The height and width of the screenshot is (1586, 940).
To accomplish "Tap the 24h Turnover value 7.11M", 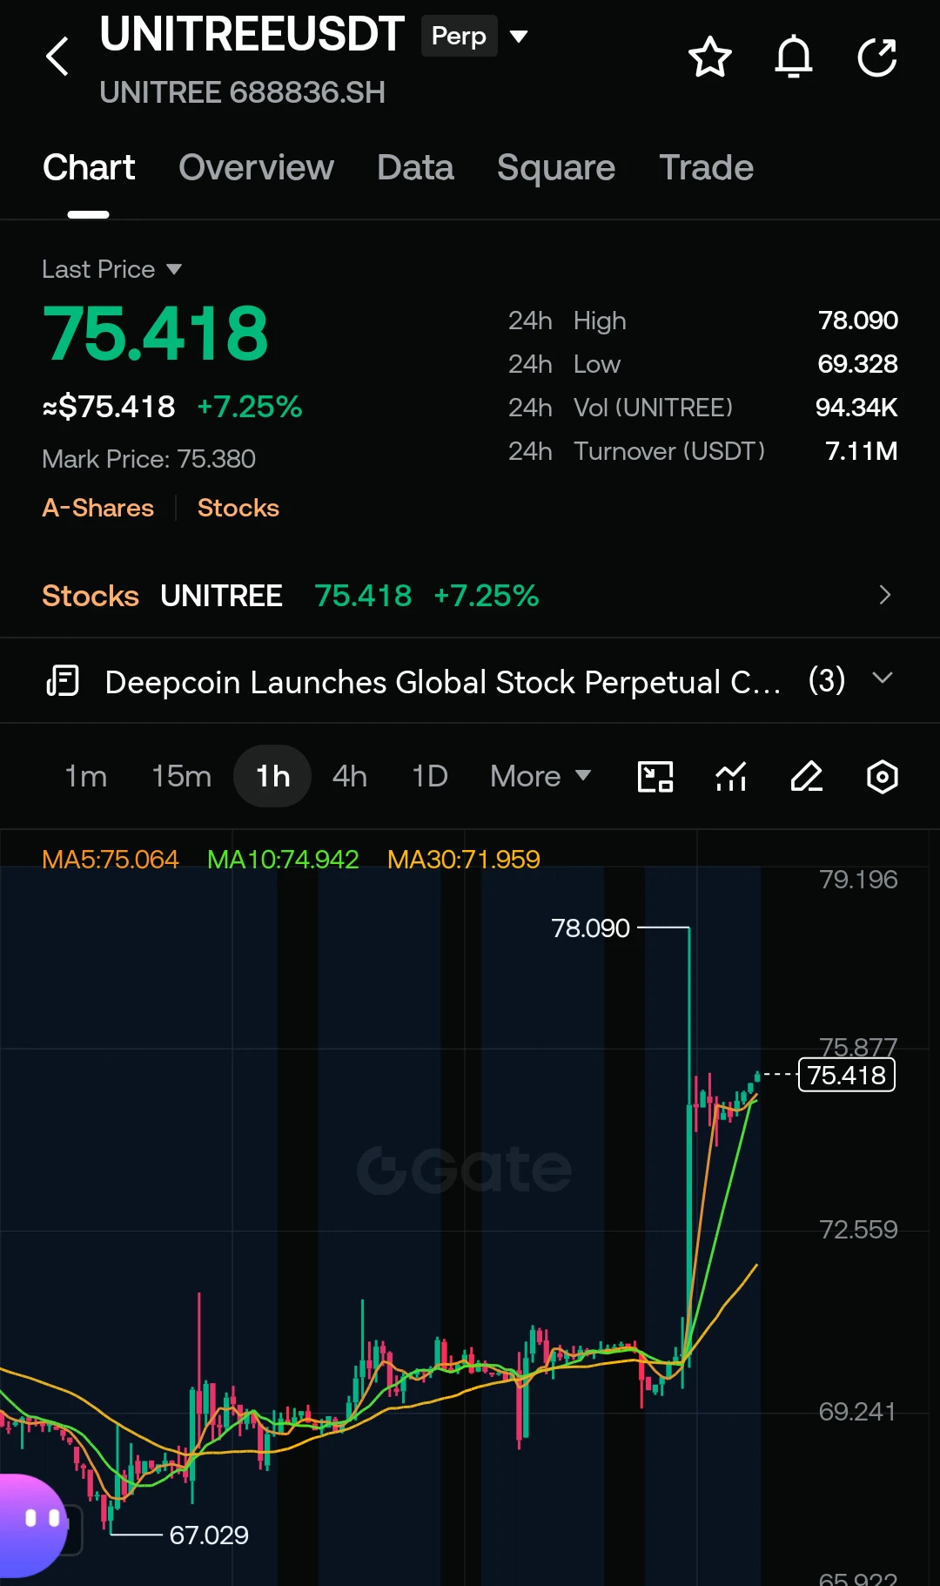I will 862,451.
